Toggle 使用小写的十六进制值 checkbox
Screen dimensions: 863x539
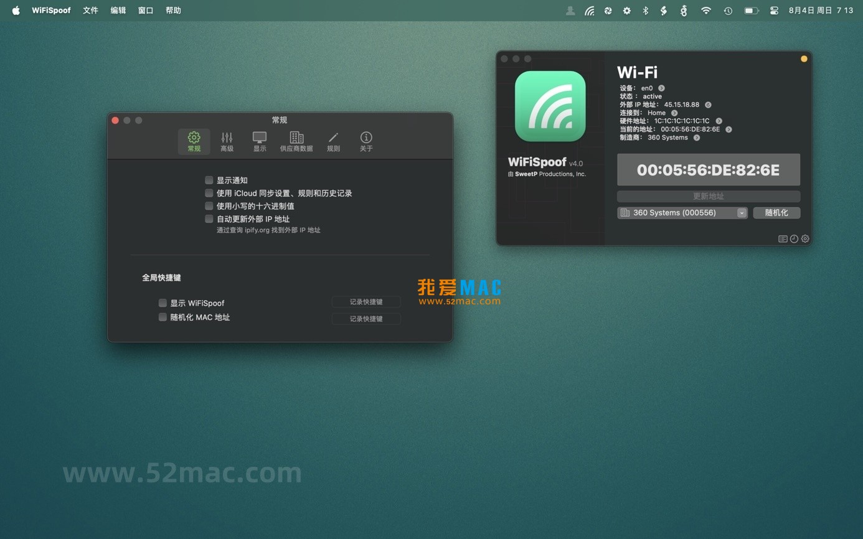[x=209, y=205]
